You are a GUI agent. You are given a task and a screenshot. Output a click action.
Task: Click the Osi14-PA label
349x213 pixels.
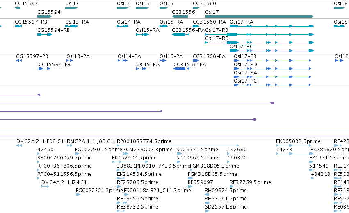[x=129, y=56]
